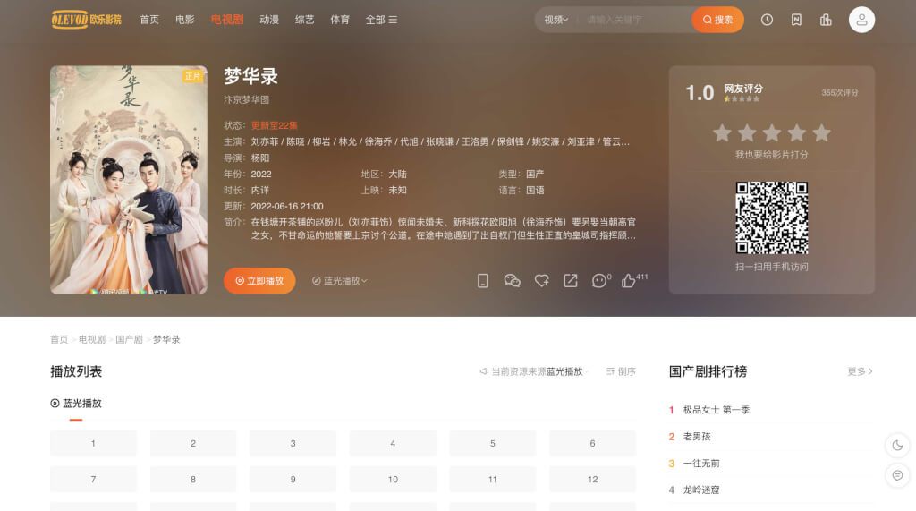This screenshot has width=916, height=511.
Task: Play episode 3
Action: tap(293, 443)
